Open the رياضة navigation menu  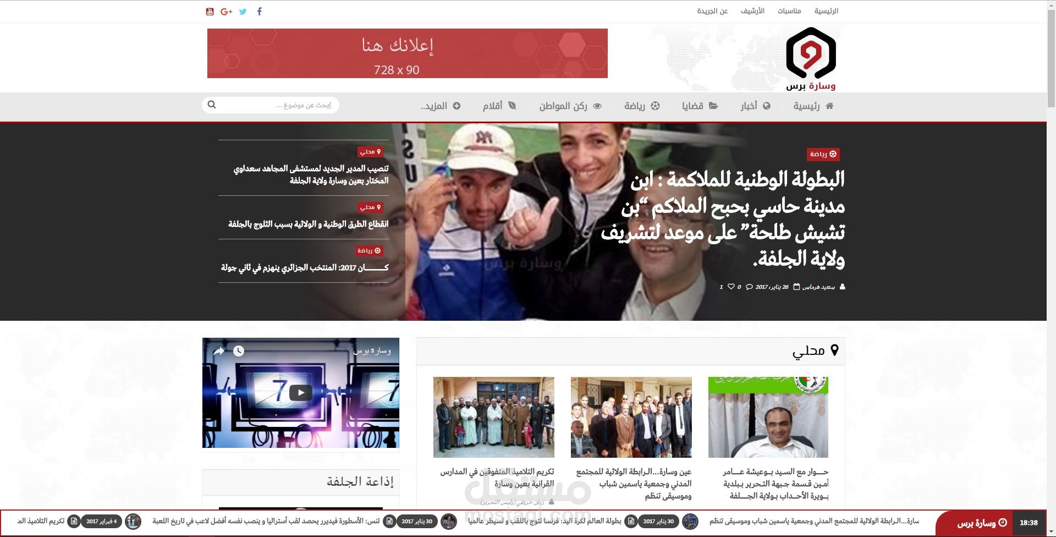coord(641,106)
